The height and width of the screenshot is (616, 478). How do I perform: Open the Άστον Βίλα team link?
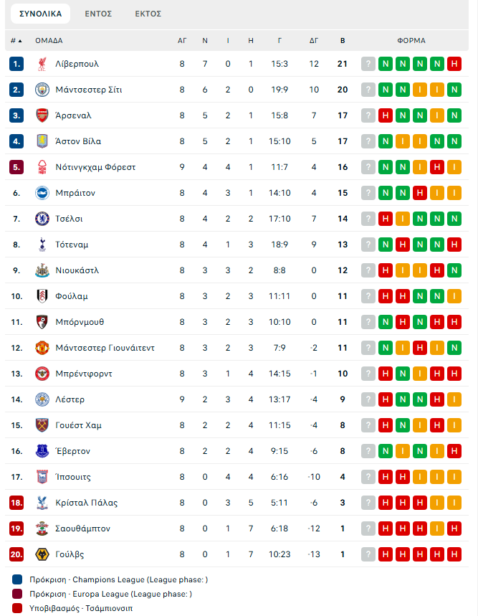pyautogui.click(x=78, y=141)
